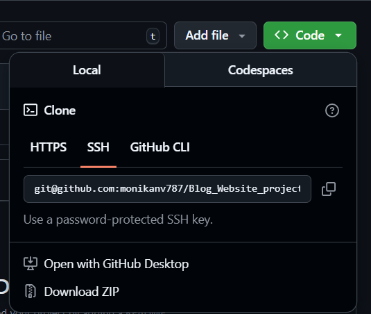371x314 pixels.
Task: Expand the green Code dropdown arrow
Action: coord(338,35)
